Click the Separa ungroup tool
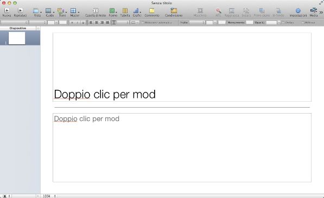The height and width of the screenshot is (198, 324). pos(246,12)
